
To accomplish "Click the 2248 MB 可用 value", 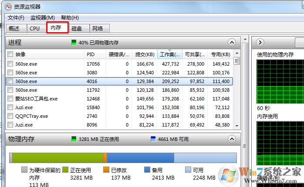I will point(204,177).
